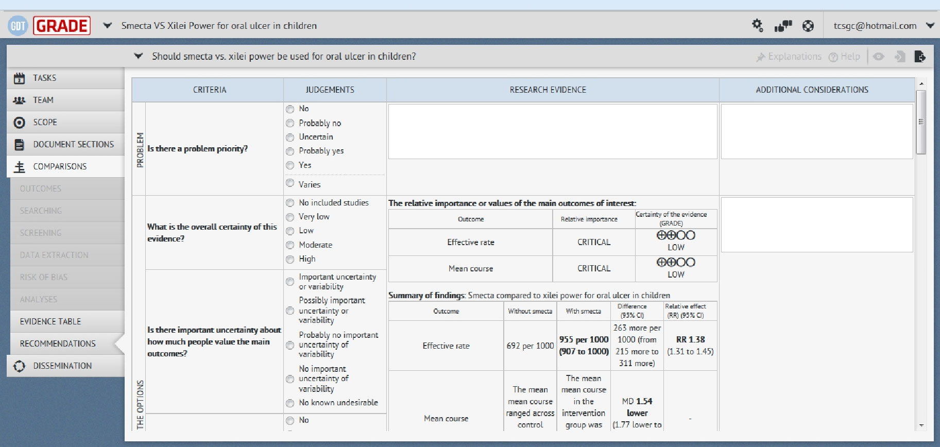Select 'Varies' for problem priority
The image size is (940, 447).
coord(290,183)
